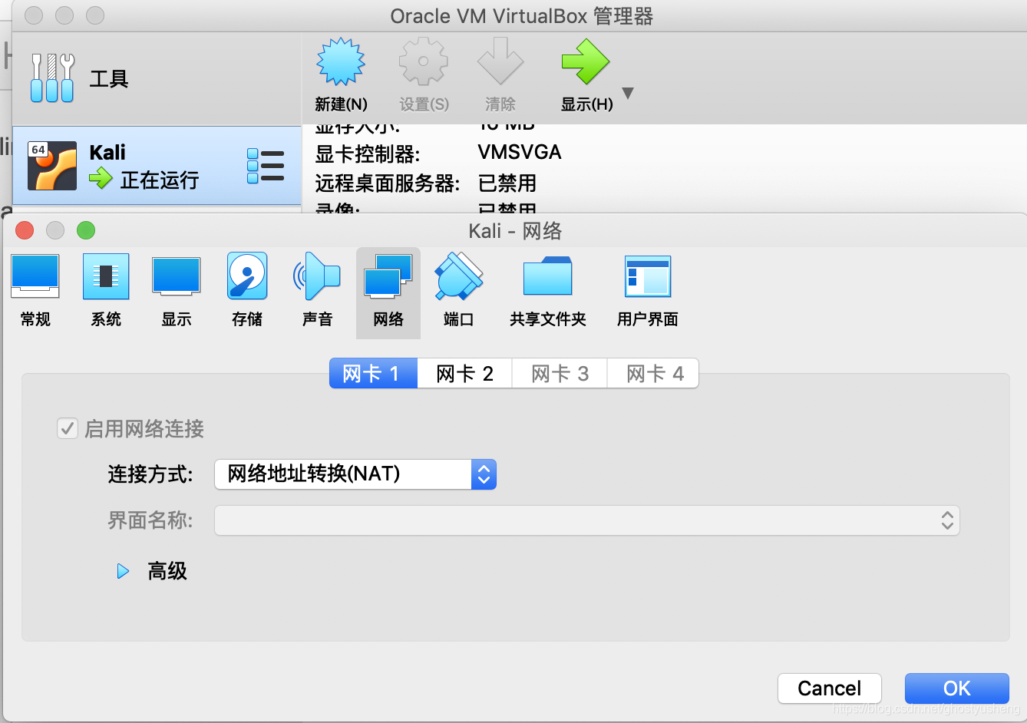The height and width of the screenshot is (723, 1027).
Task: Open the 共享文件夹 shared folders section
Action: point(548,292)
